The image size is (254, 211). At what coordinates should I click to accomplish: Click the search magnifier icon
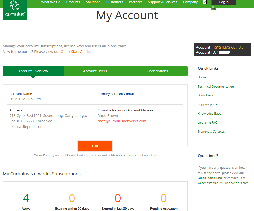pyautogui.click(x=213, y=8)
